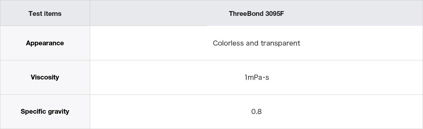Screen dimensions: 423x129
Task: Click the "Appearance" row label
Action: click(x=45, y=43)
